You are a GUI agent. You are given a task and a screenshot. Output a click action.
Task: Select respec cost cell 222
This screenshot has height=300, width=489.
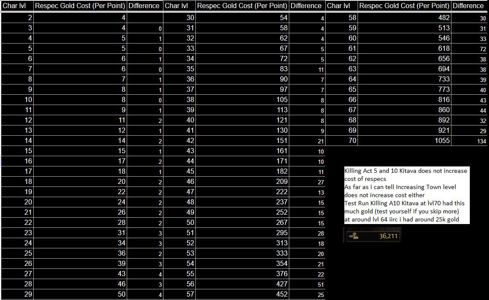(242, 192)
